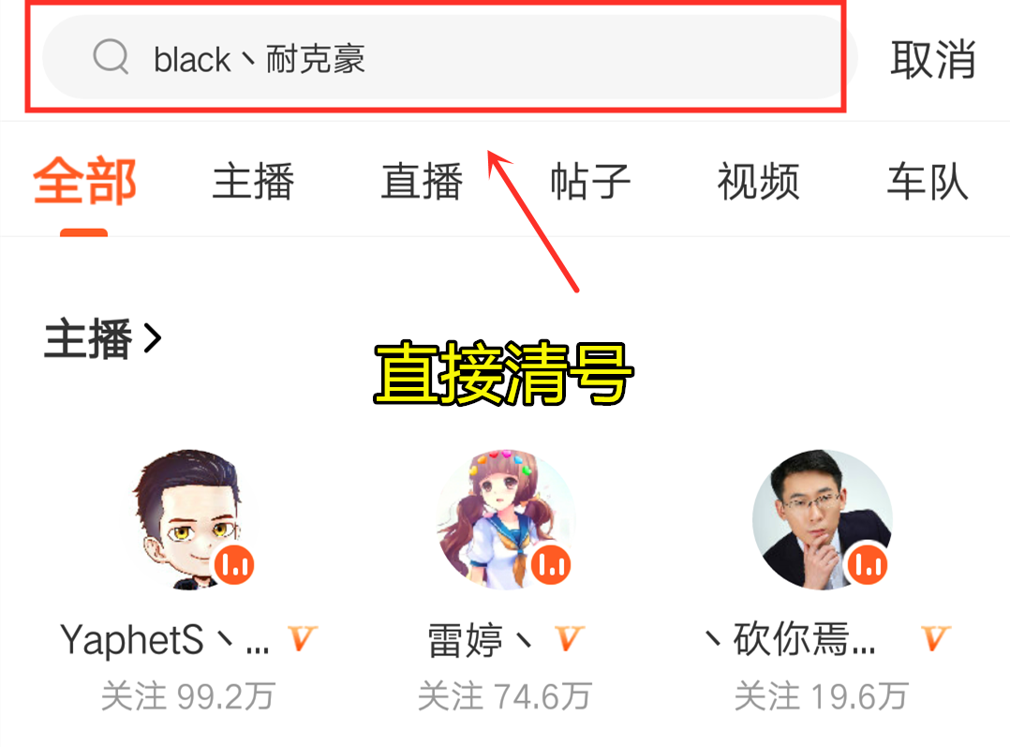Click the V badge next to 砍你焉
This screenshot has width=1010, height=747.
coord(935,638)
